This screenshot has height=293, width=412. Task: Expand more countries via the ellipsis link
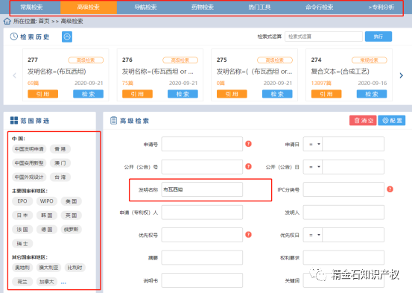coord(63,283)
